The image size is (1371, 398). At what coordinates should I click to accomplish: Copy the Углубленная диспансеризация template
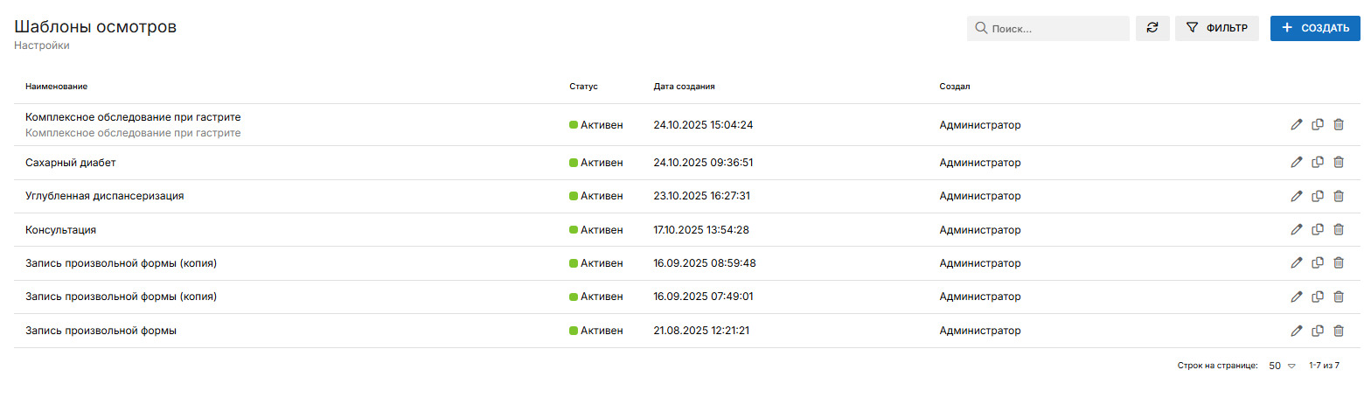coord(1318,196)
